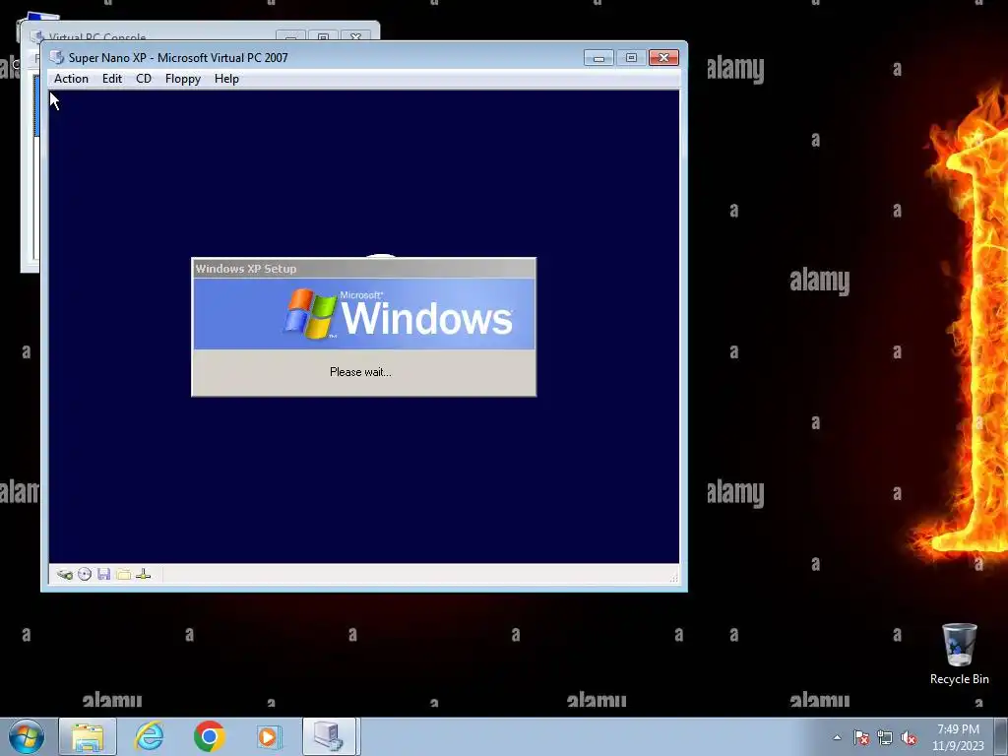The height and width of the screenshot is (756, 1008).
Task: Click the Windows logo banner in setup dialog
Action: [364, 314]
